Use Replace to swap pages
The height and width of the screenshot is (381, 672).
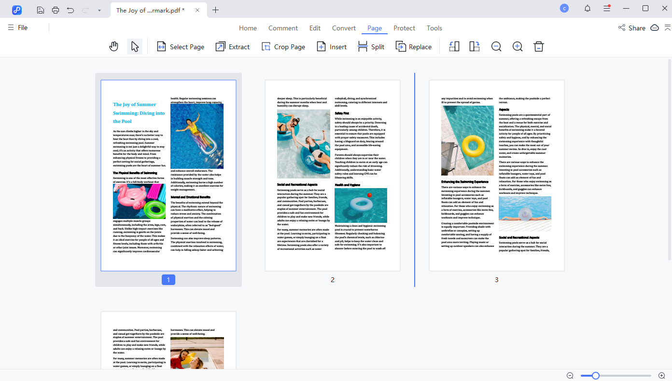[x=414, y=46]
